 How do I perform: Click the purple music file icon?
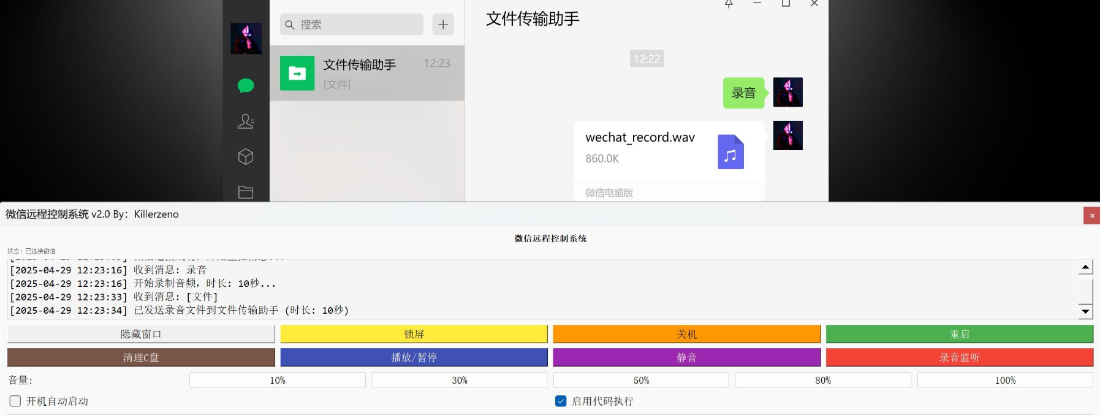tap(730, 151)
